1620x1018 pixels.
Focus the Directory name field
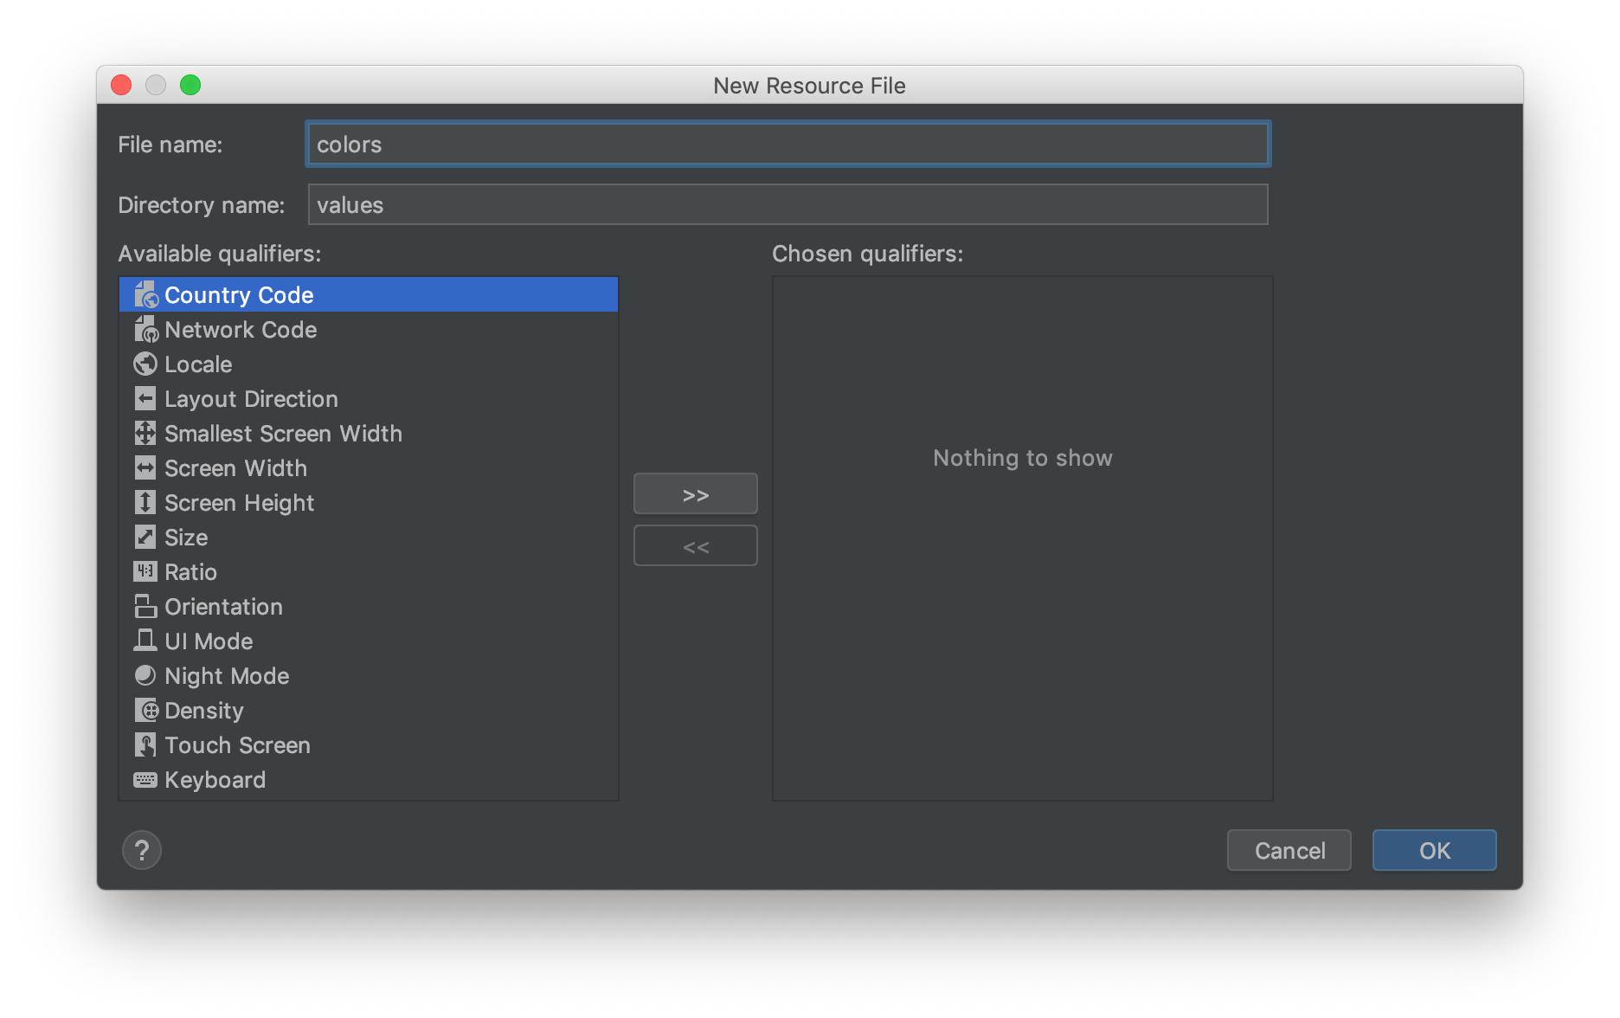(787, 204)
